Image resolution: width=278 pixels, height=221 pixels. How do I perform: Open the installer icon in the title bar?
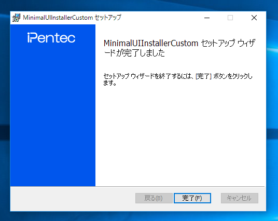pyautogui.click(x=16, y=18)
